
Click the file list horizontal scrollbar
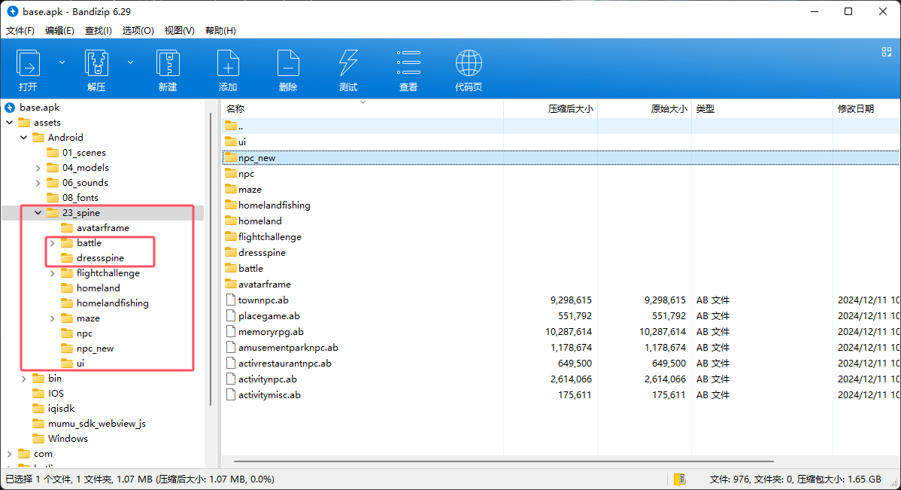coord(503,461)
